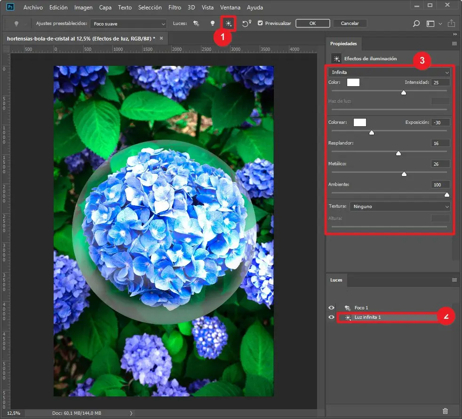The height and width of the screenshot is (419, 462).
Task: Click the search magnifier icon
Action: pos(416,24)
